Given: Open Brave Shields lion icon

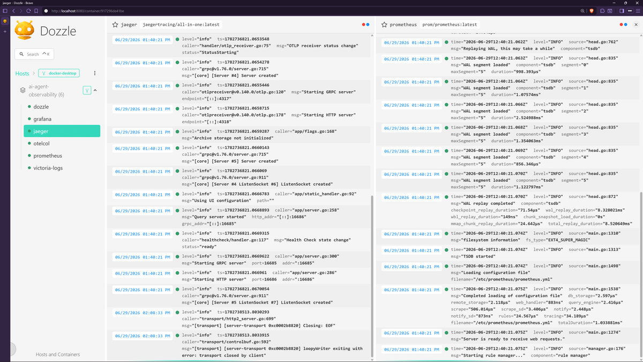Looking at the screenshot, I should tap(592, 11).
